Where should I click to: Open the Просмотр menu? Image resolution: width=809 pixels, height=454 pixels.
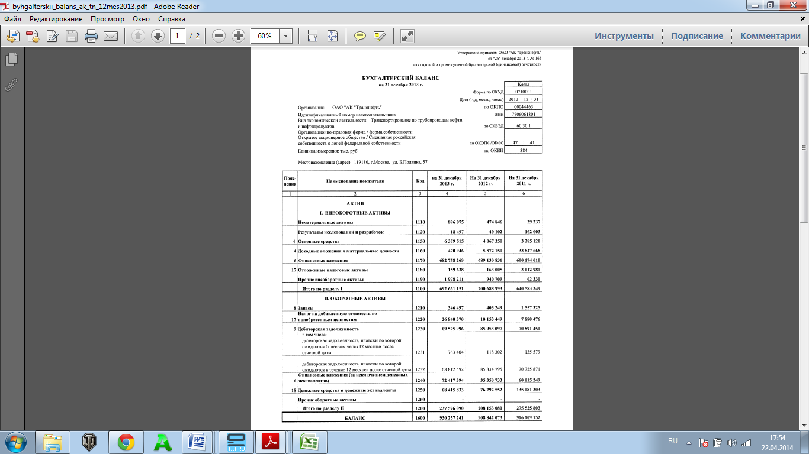pyautogui.click(x=107, y=19)
